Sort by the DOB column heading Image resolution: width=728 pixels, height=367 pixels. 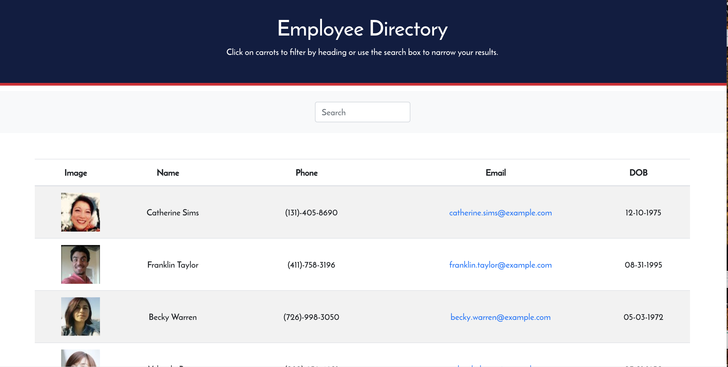pyautogui.click(x=638, y=173)
